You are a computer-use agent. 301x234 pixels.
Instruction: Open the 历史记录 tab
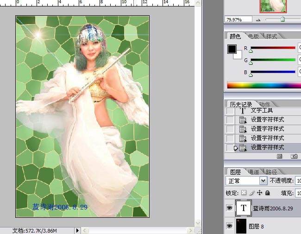241,104
